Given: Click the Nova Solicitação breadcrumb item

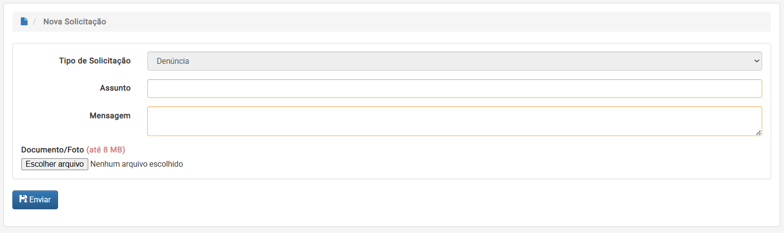Looking at the screenshot, I should (74, 22).
